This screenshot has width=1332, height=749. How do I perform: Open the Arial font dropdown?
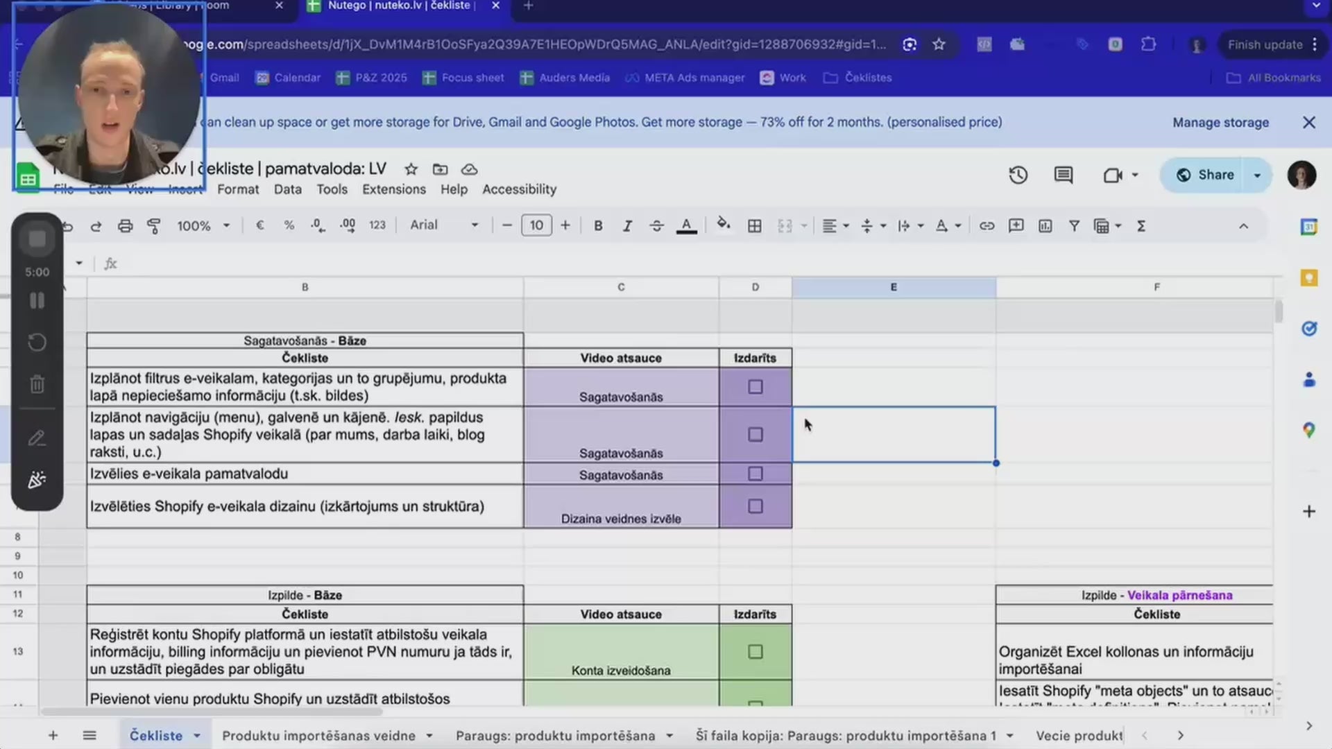tap(444, 225)
